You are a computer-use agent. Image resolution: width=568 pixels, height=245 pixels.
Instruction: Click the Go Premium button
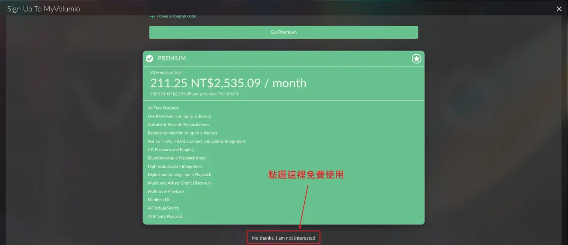coord(284,32)
